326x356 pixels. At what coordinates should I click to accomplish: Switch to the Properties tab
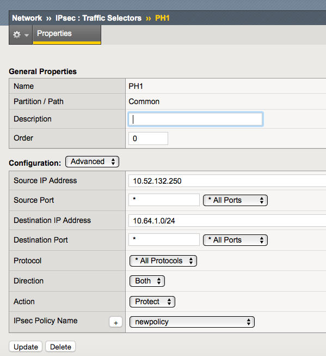tap(67, 34)
